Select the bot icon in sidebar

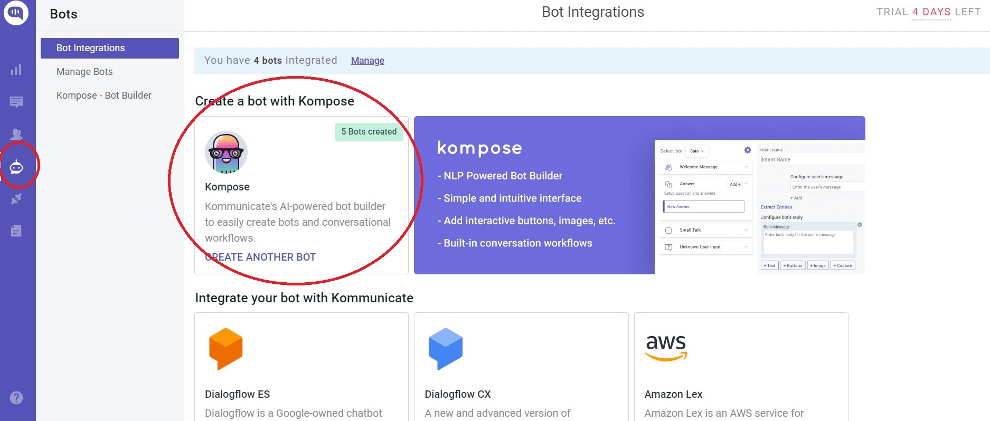pos(16,167)
